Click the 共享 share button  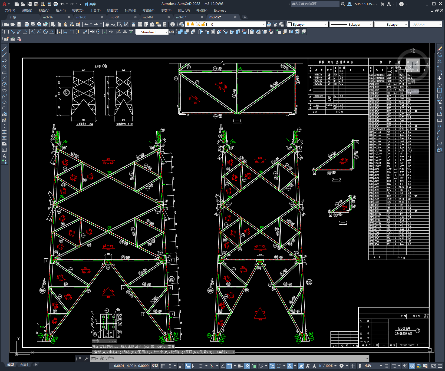point(90,4)
